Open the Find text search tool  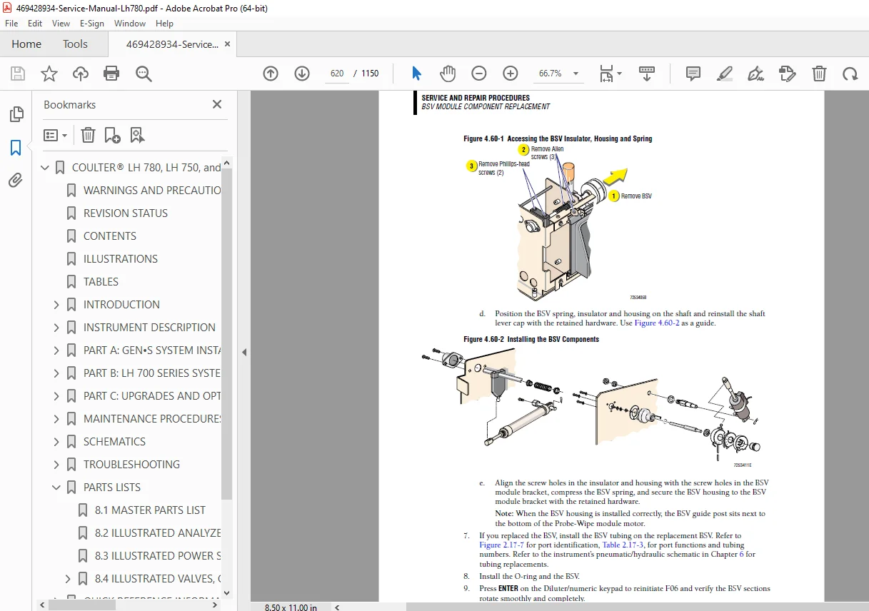pos(144,74)
